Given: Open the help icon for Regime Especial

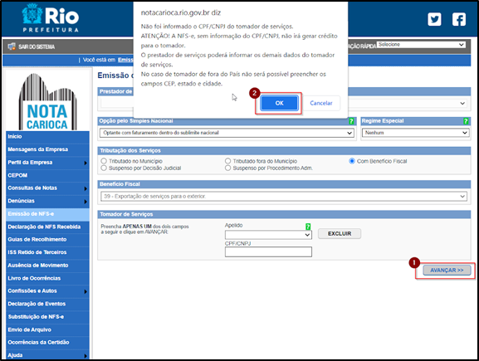Looking at the screenshot, I should (466, 121).
